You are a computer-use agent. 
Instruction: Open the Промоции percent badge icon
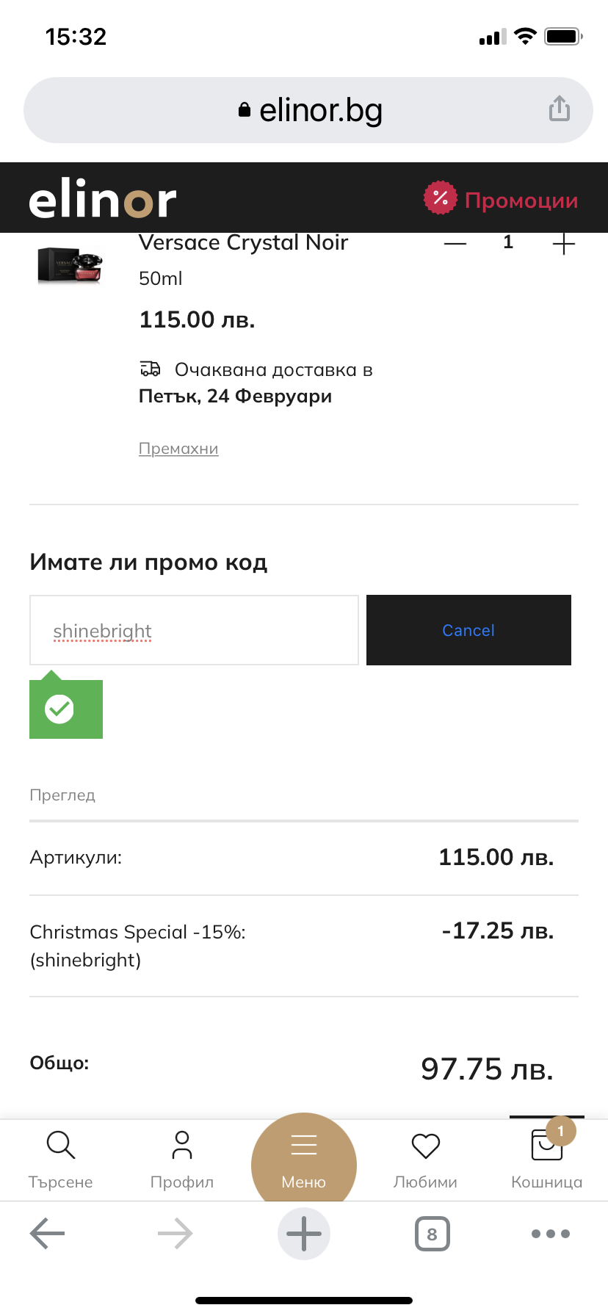[440, 198]
